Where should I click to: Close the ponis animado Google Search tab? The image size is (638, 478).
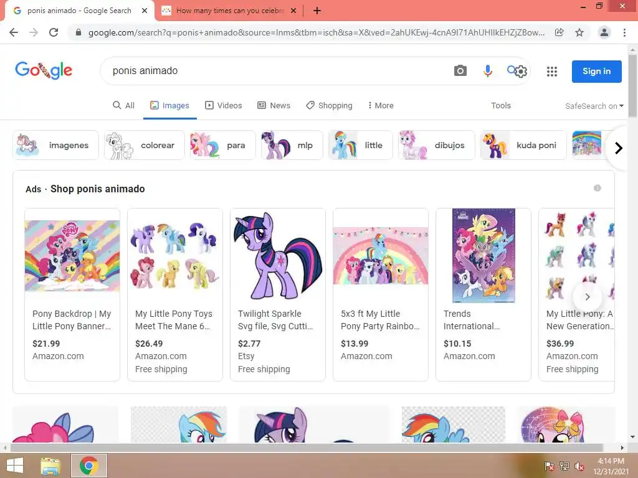click(145, 11)
